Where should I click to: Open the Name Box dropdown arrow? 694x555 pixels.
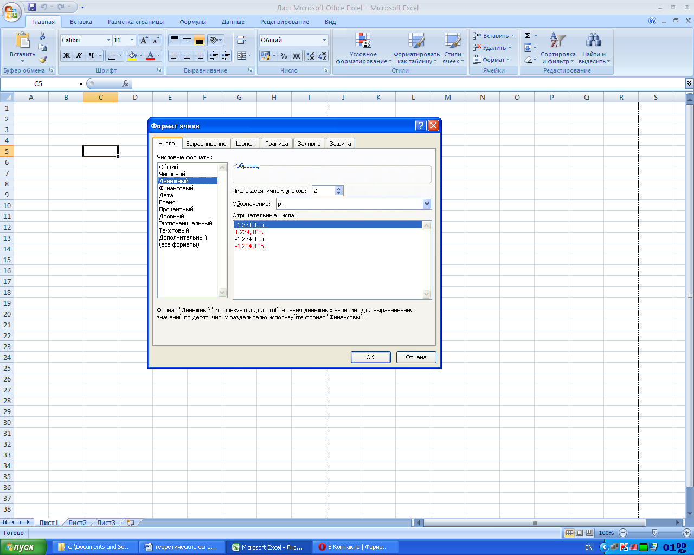click(x=81, y=83)
